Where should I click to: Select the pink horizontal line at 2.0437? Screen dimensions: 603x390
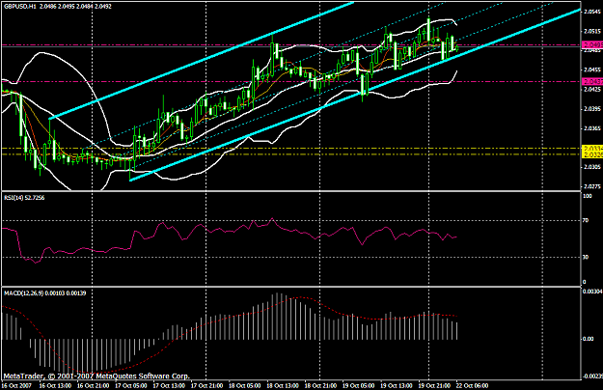coord(291,81)
